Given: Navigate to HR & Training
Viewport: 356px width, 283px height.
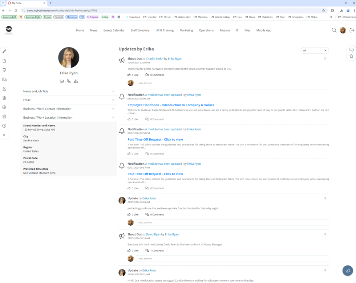Looking at the screenshot, I should pos(164,30).
